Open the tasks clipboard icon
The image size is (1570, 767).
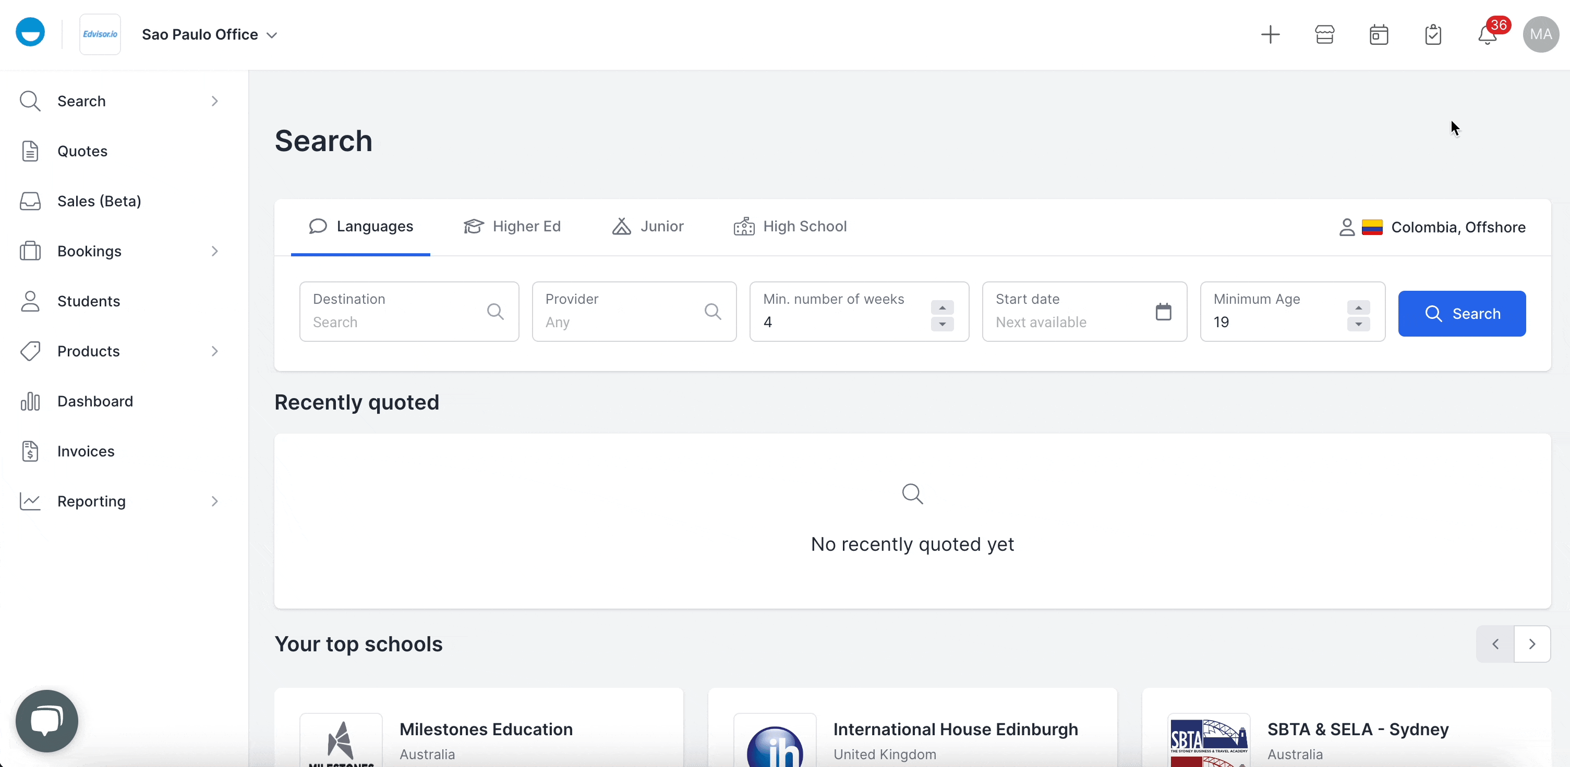coord(1433,35)
